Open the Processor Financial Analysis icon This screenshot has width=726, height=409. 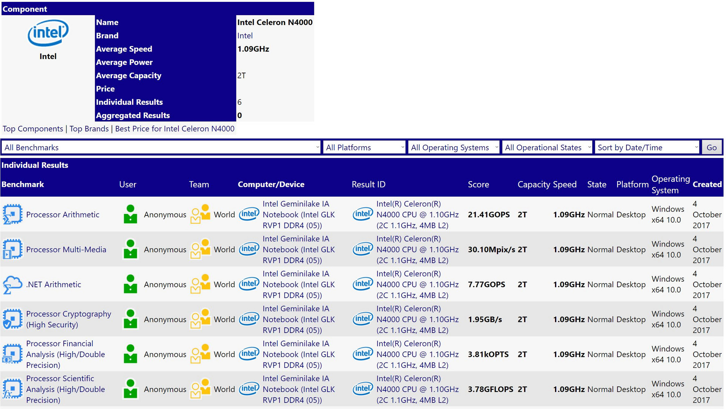[x=12, y=354]
